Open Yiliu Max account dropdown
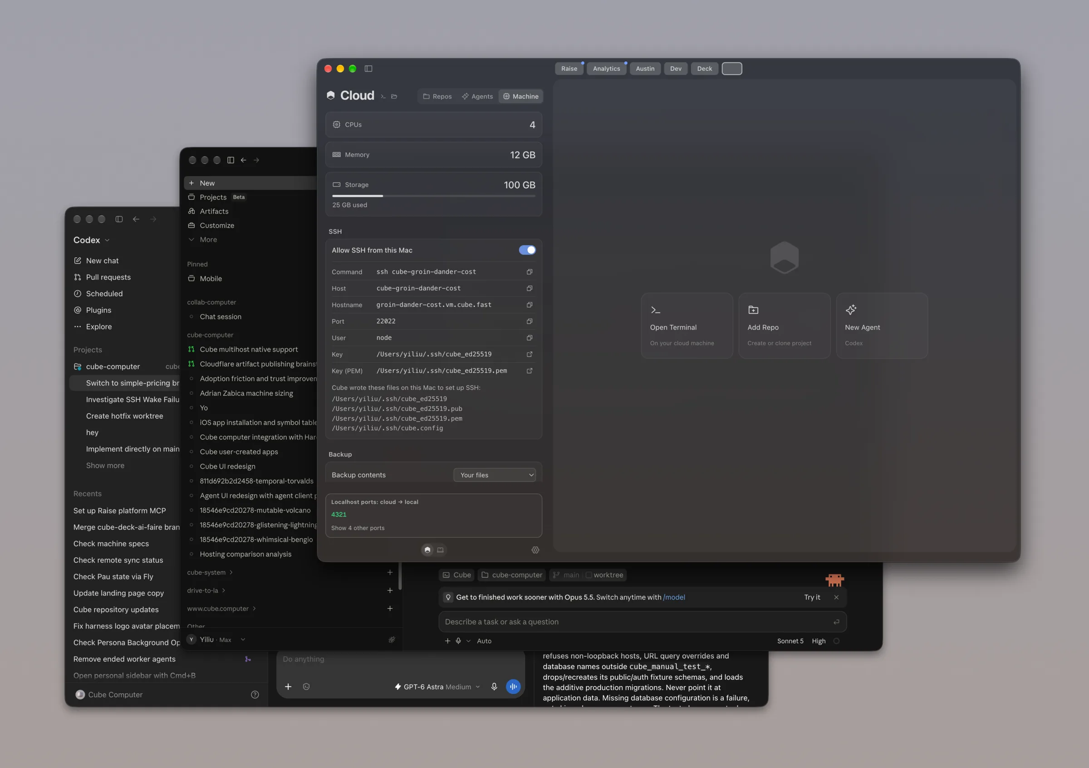Screen dimensions: 1089x768 click(x=217, y=640)
